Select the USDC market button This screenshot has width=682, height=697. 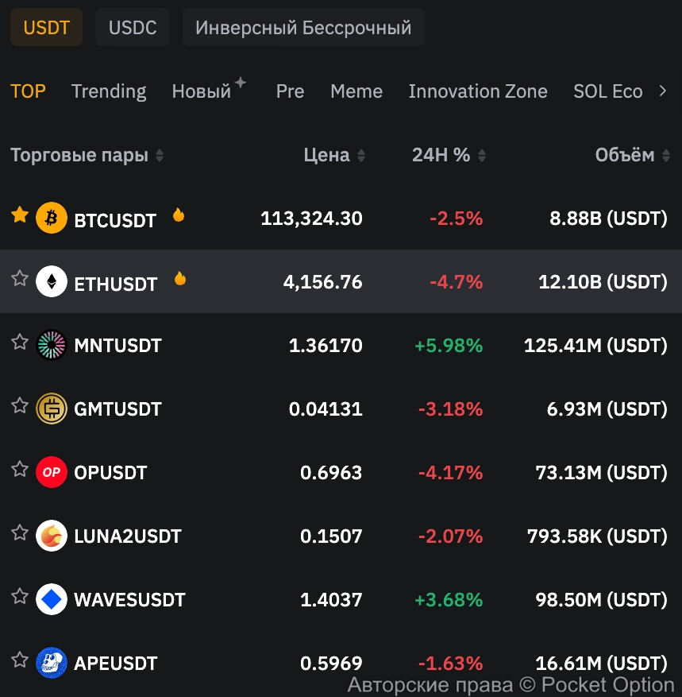point(133,28)
